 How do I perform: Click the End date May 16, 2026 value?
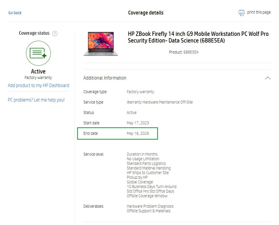(138, 133)
